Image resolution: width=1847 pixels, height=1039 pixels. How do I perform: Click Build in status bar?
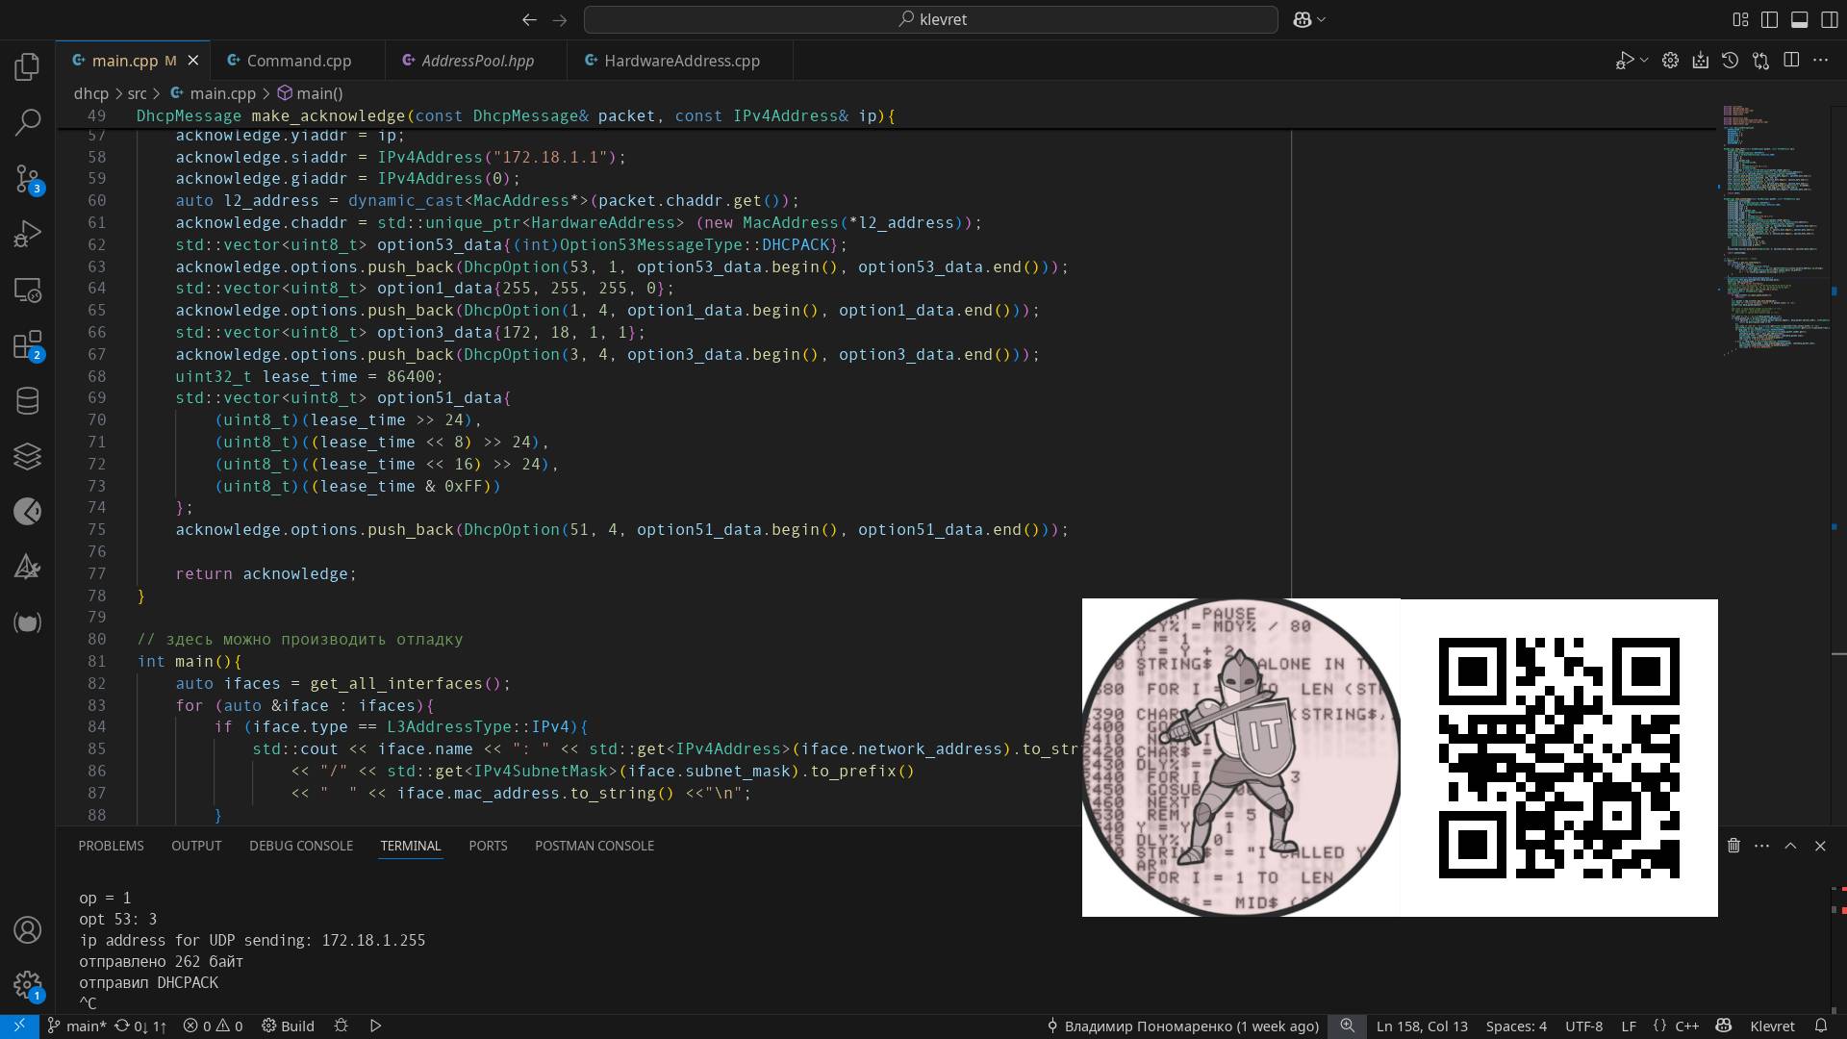pos(289,1026)
